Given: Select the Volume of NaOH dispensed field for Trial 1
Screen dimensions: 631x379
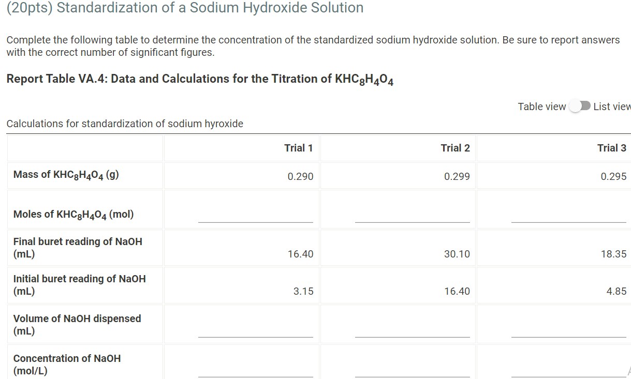Looking at the screenshot, I should coord(256,336).
